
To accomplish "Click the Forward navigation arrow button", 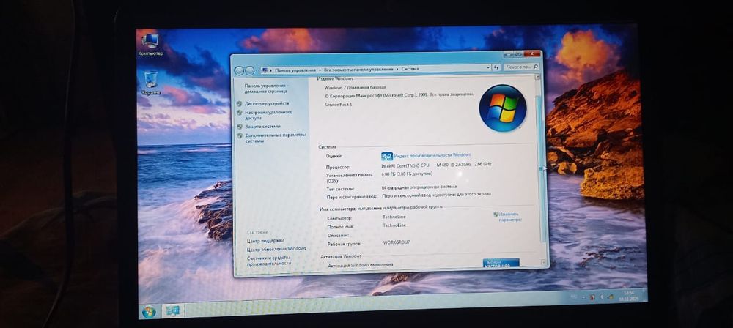I will click(x=250, y=70).
